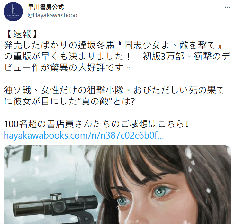The height and width of the screenshot is (224, 235).
Task: Open the 早川書房公式 display name
Action: pos(46,7)
